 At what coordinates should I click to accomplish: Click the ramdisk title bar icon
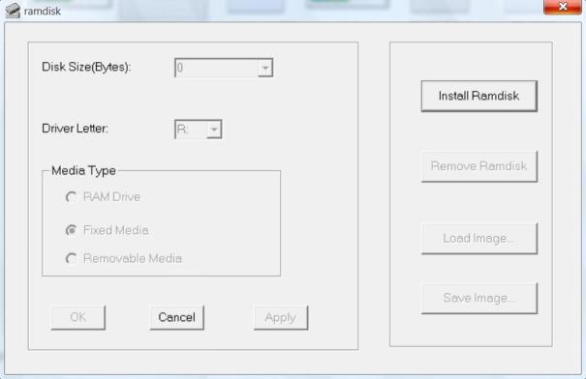(13, 10)
